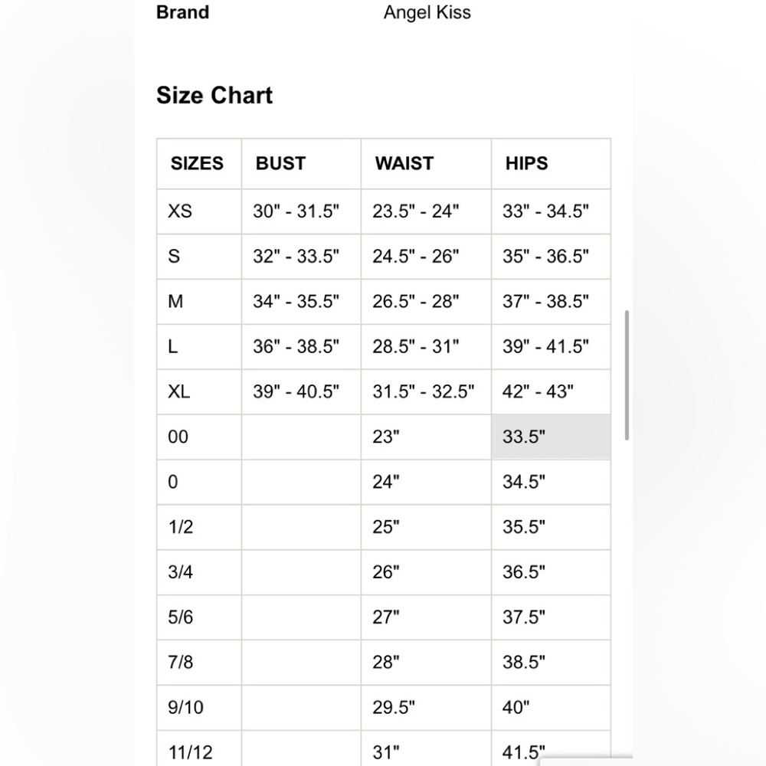Click the Brand label
Screen dimensions: 766x766
(183, 12)
